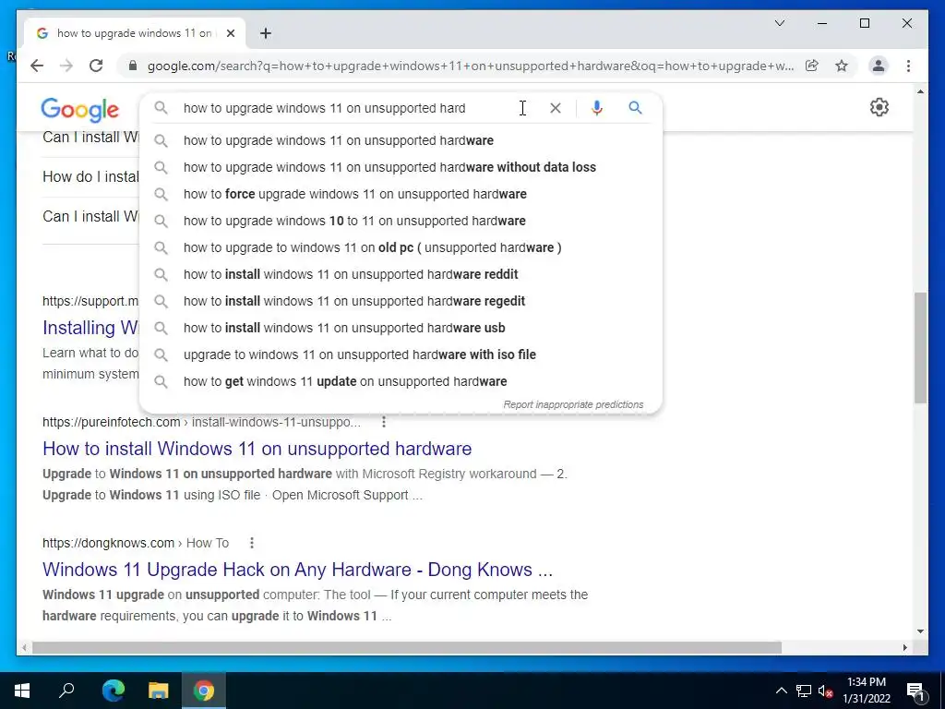Click scroll left arrow on horizontal scrollbar

click(24, 647)
